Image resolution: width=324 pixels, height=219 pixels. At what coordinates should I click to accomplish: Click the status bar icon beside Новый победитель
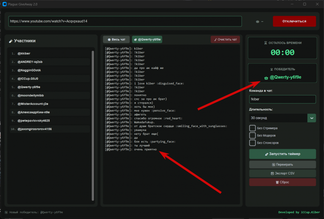[x=6, y=212]
